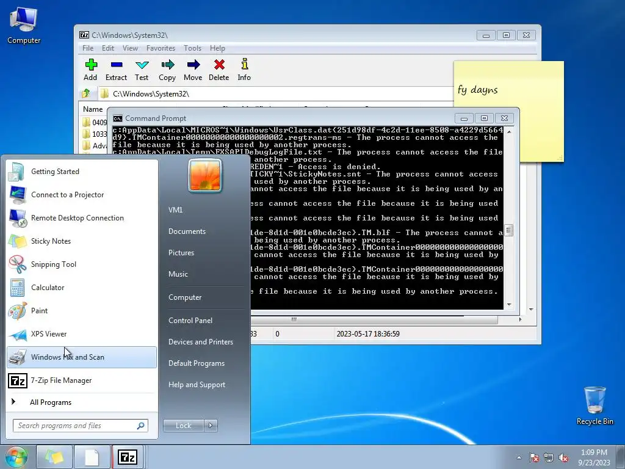
Task: Click the network tray icon
Action: (549, 457)
